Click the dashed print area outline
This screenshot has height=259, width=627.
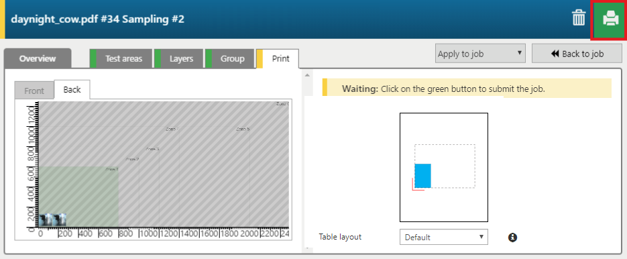point(445,166)
